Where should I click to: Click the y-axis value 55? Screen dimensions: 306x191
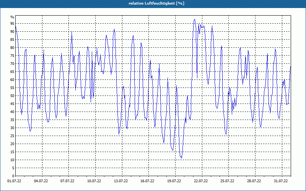[12, 88]
